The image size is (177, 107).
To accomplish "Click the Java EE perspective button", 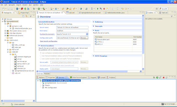I will click(163, 9).
